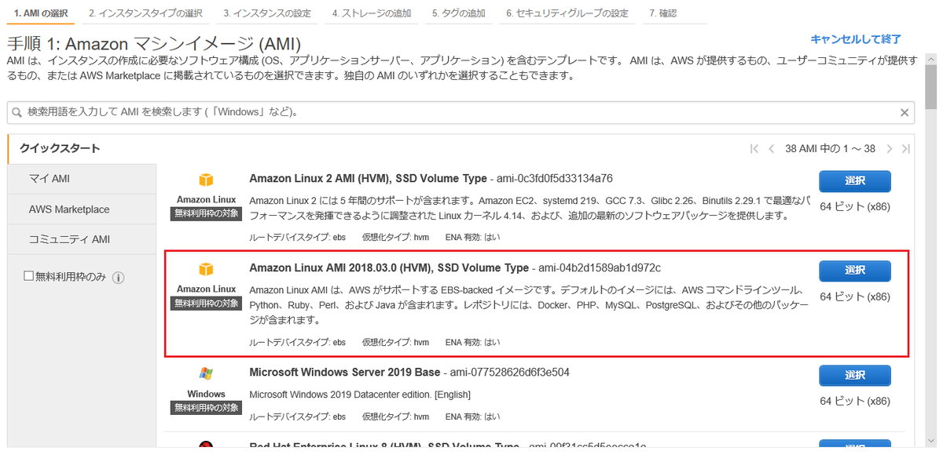Click the Amazon Linux AMI 2018.03.0 orange logo
Screen dimensions: 943x462
(x=206, y=270)
